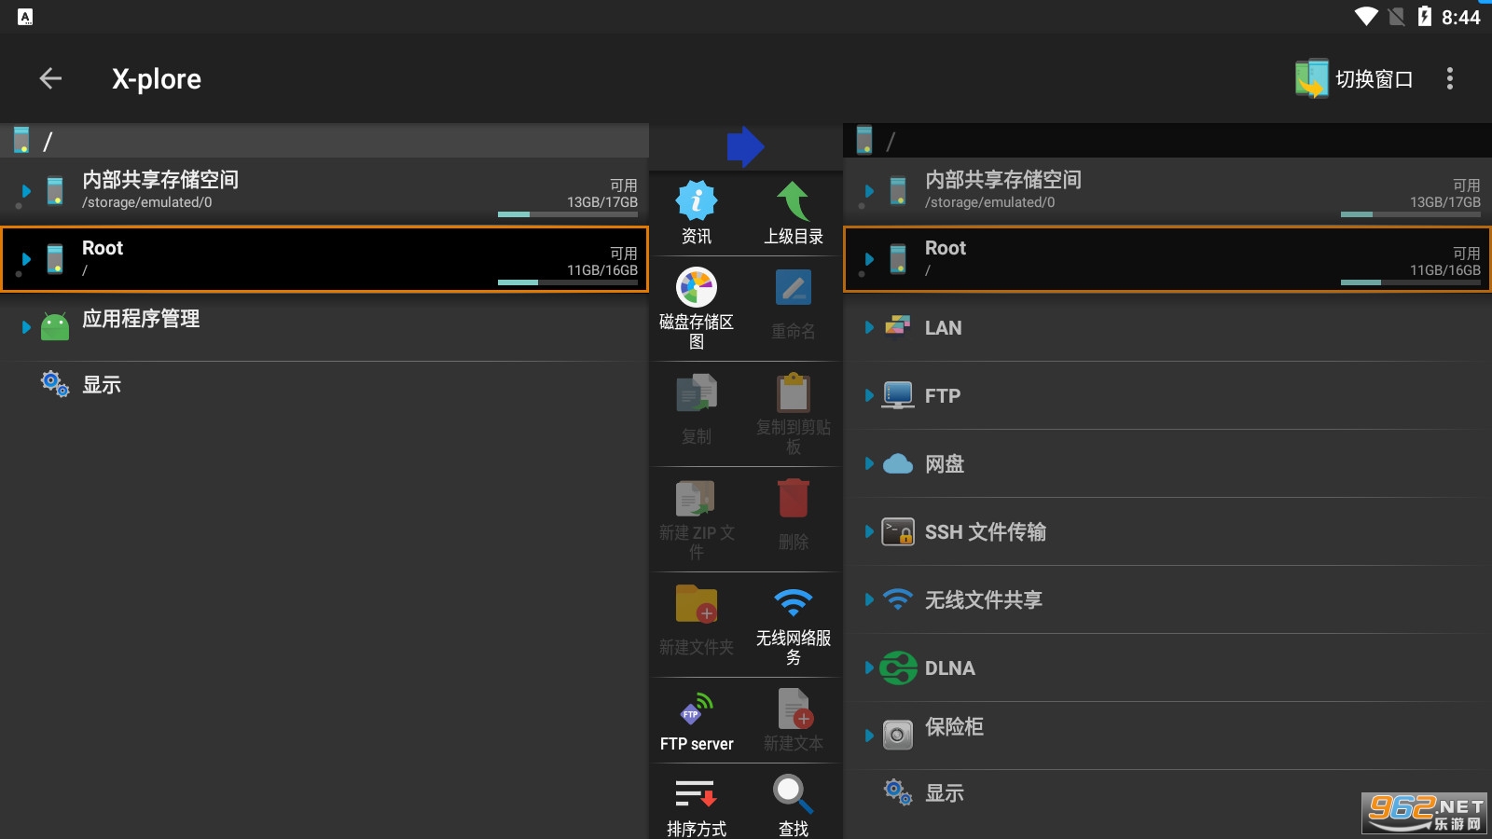Go to 上级目录 parent folder

(x=794, y=213)
